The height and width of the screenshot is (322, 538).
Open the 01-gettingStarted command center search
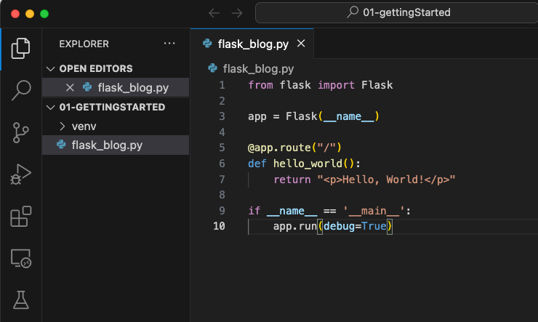397,12
